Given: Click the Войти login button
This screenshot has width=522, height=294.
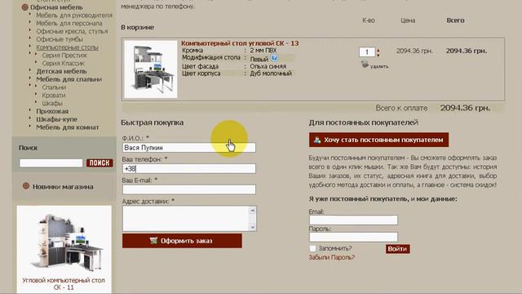Looking at the screenshot, I should (397, 249).
